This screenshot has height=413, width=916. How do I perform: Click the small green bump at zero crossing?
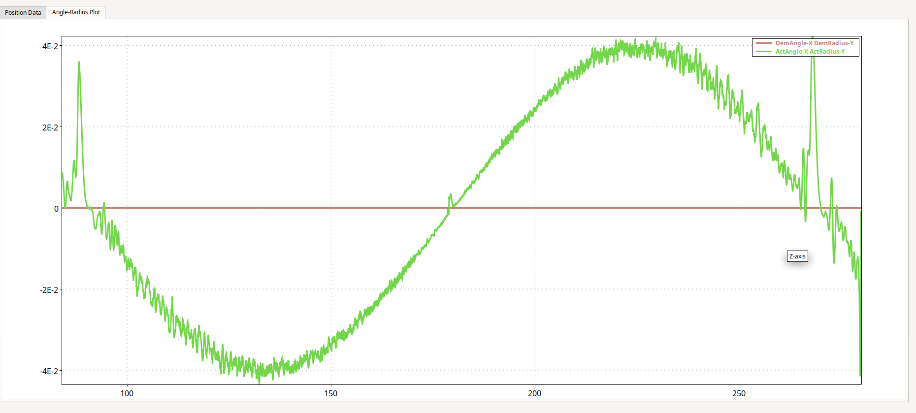pyautogui.click(x=450, y=196)
